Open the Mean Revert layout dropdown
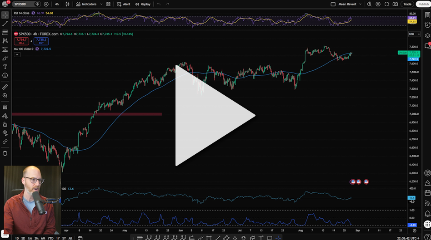The image size is (431, 240). [350, 4]
